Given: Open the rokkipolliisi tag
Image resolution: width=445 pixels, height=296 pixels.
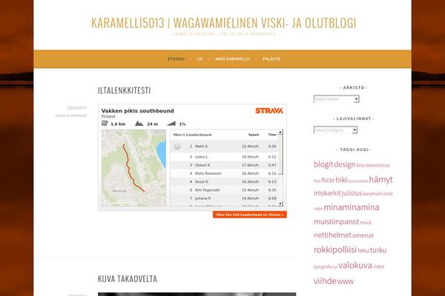Looking at the screenshot, I should (335, 250).
